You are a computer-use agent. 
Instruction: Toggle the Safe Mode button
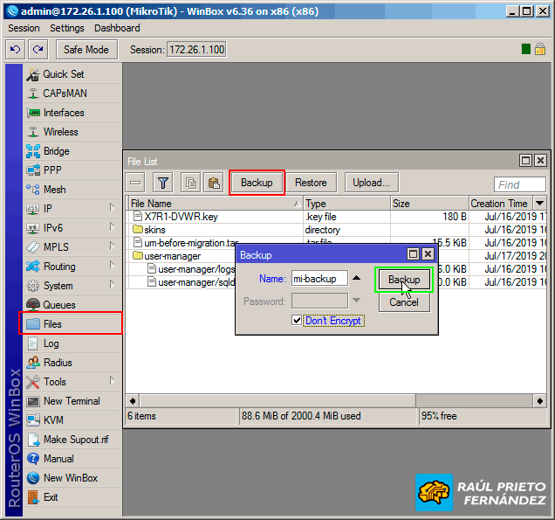click(x=86, y=50)
